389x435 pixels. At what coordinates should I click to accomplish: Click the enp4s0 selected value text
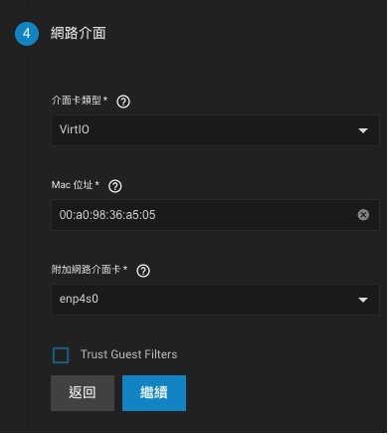80,300
